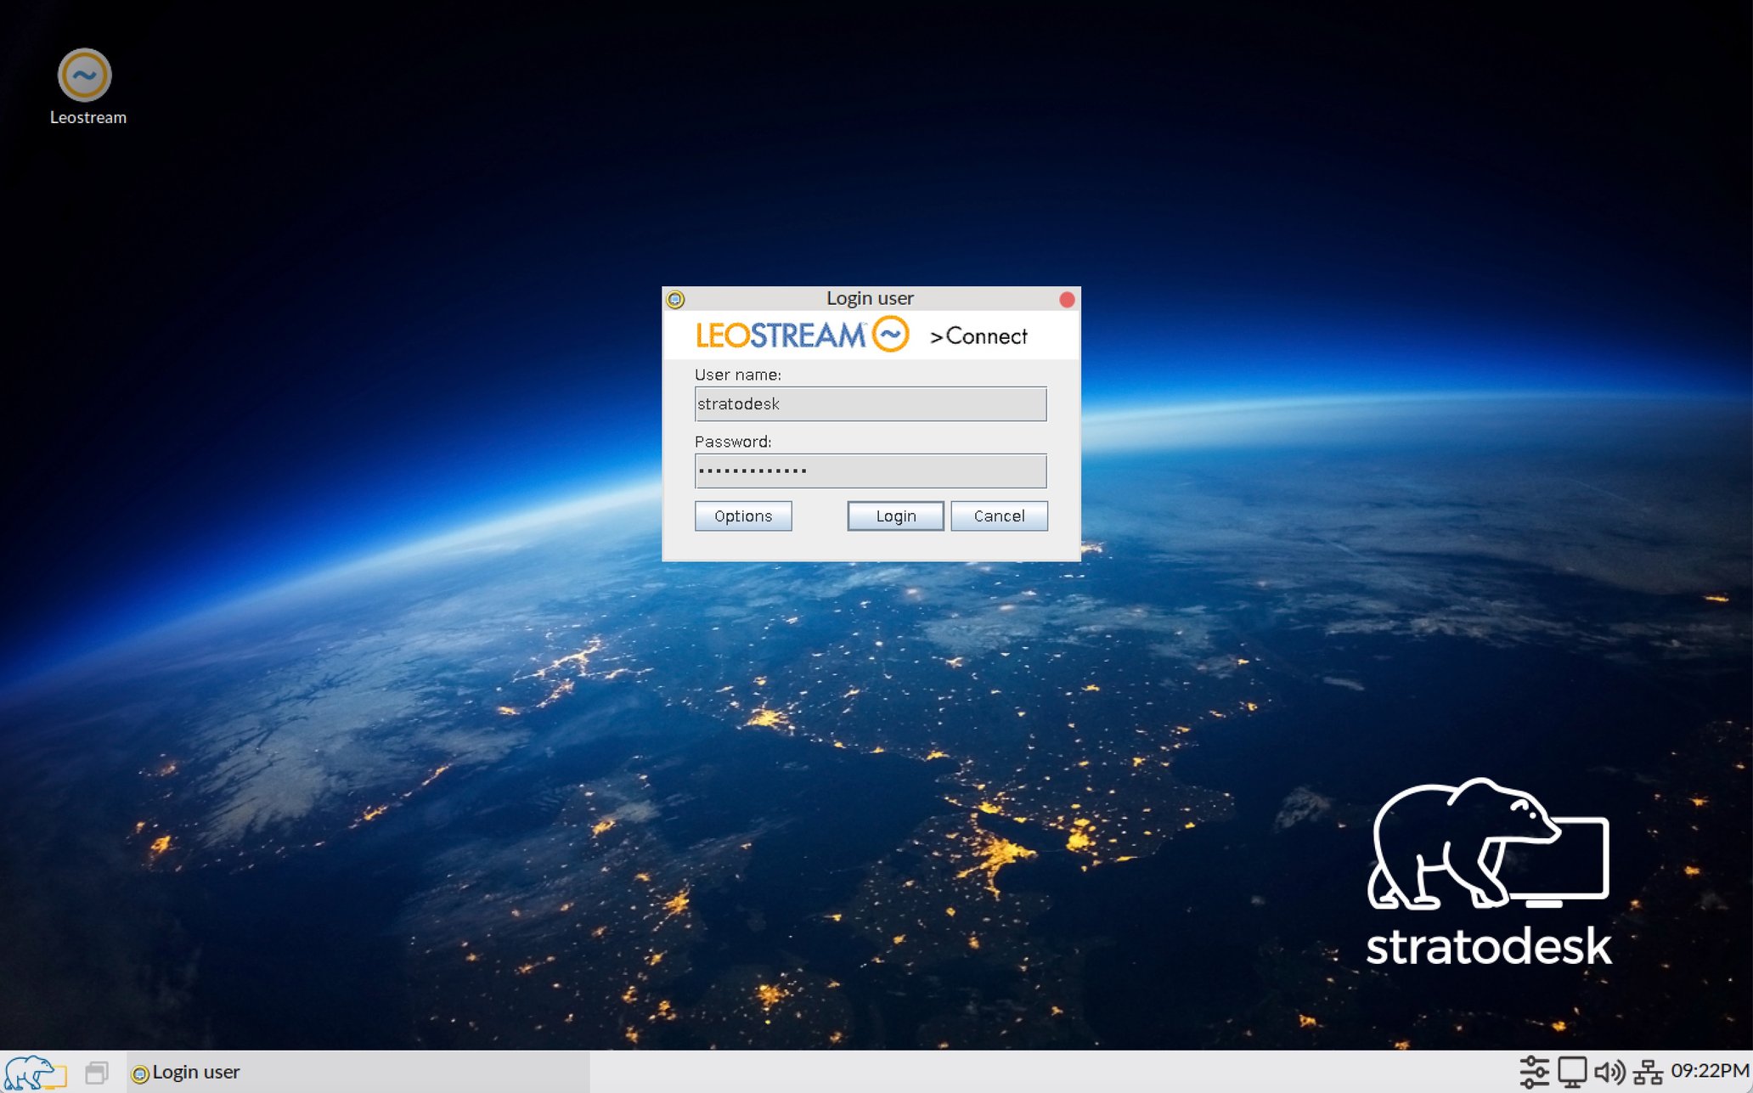The width and height of the screenshot is (1753, 1093).
Task: Open the volume control in the system tray
Action: 1610,1072
